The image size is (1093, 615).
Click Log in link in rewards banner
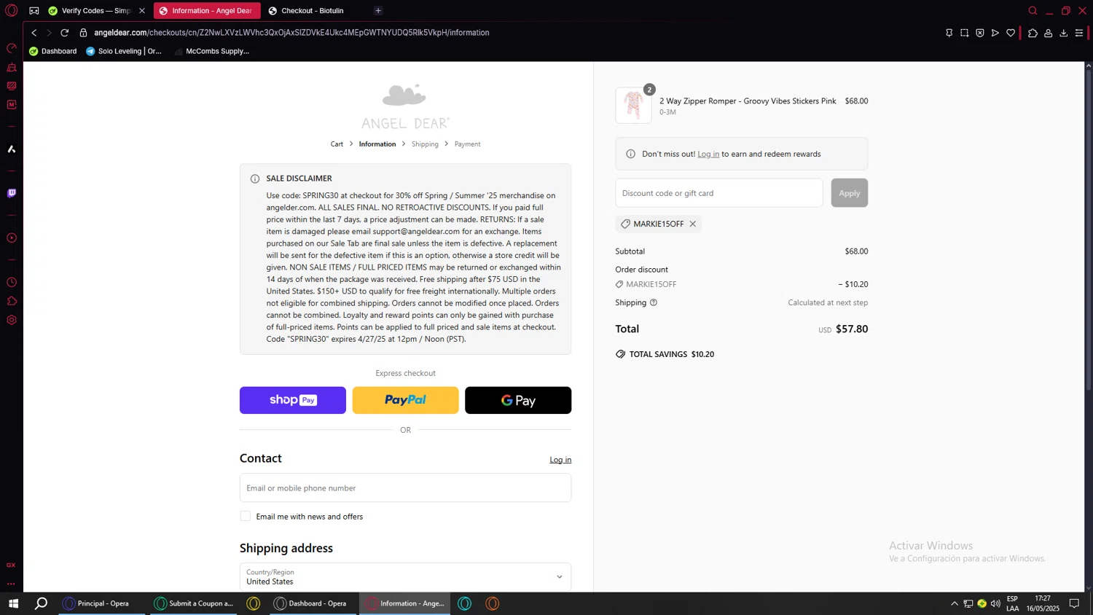click(708, 154)
